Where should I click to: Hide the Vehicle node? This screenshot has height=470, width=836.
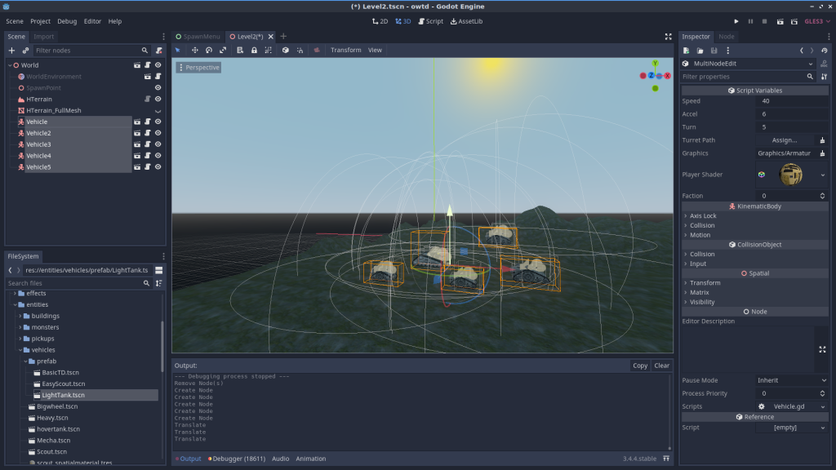tap(158, 122)
